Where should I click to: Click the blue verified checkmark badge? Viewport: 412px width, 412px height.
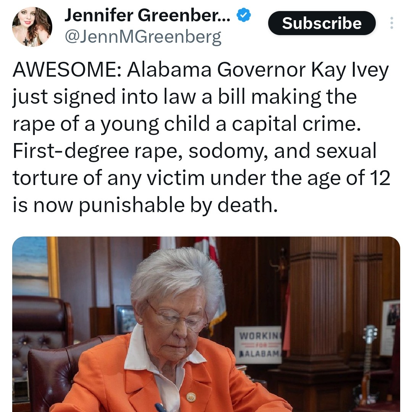(244, 15)
